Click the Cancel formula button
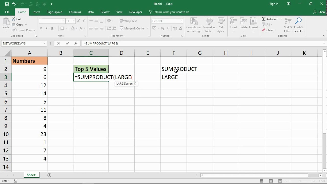 coord(59,43)
